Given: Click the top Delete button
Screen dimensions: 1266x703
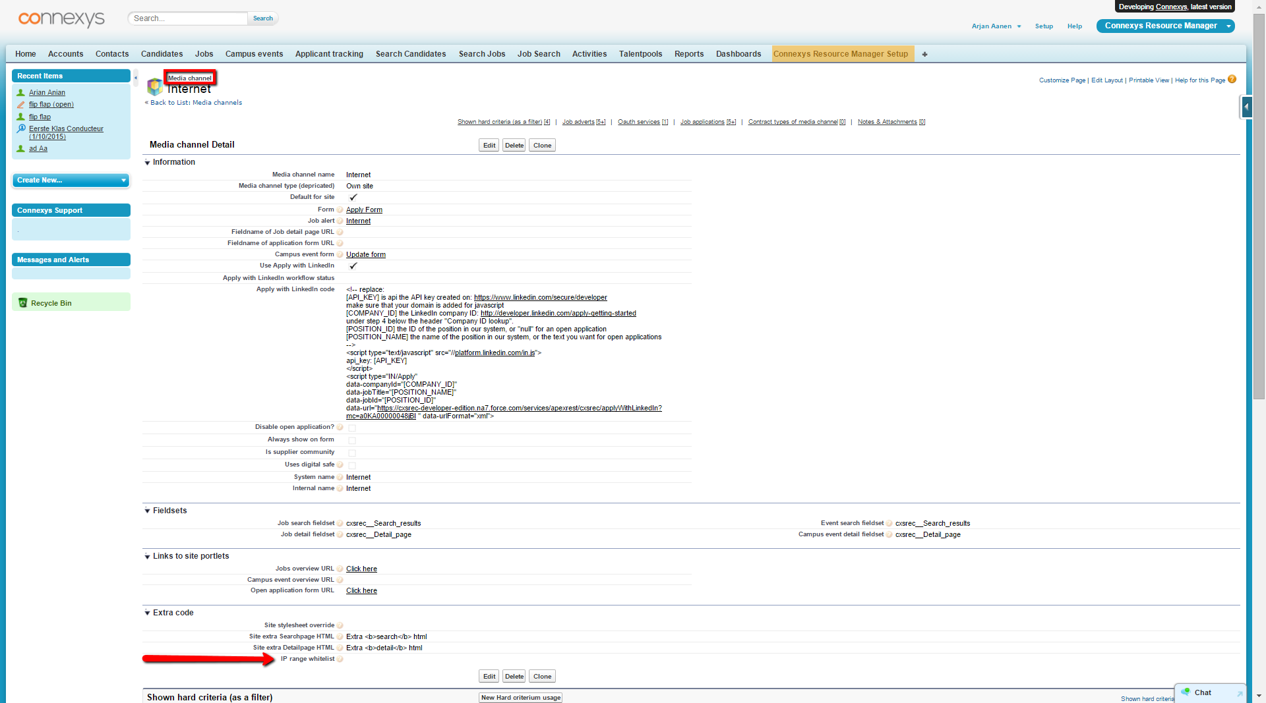Looking at the screenshot, I should (x=514, y=146).
